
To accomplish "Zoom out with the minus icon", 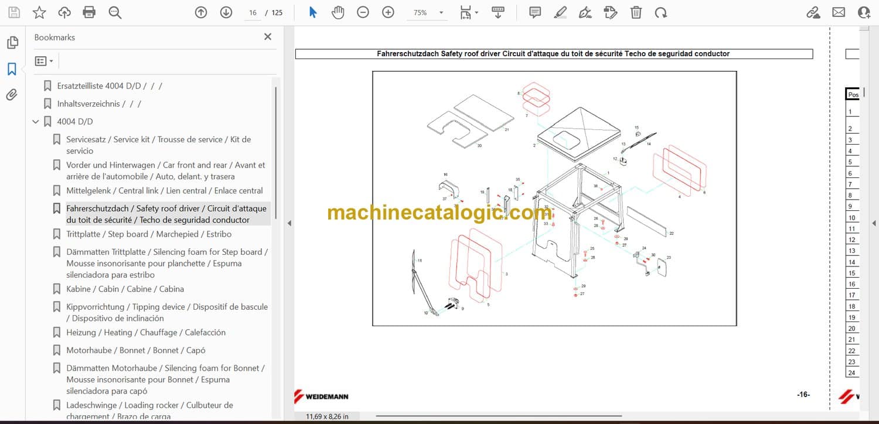I will [x=363, y=12].
